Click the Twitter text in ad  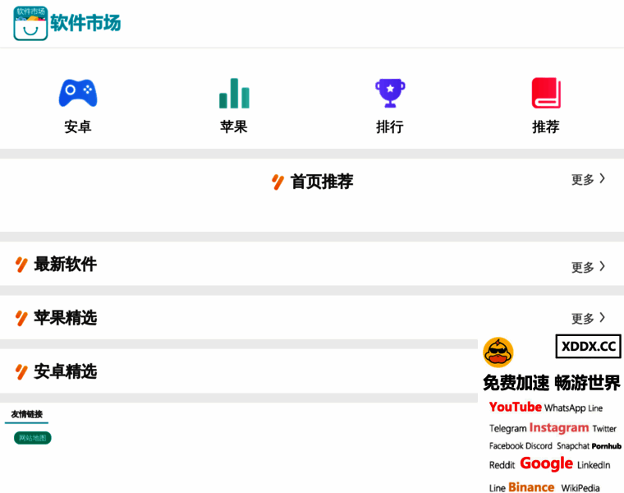click(604, 428)
